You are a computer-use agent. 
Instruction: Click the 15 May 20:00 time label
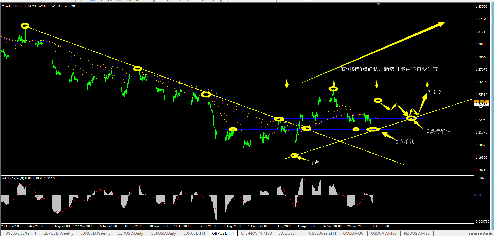60,226
